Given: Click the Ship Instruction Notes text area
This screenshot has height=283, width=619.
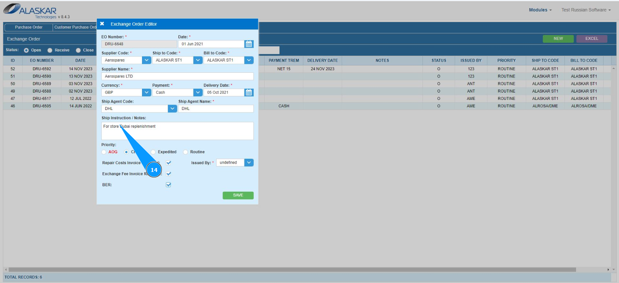Looking at the screenshot, I should coord(178,131).
